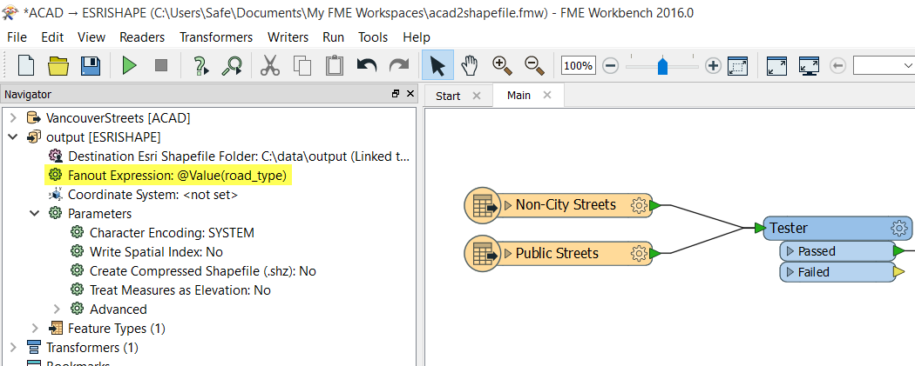Image resolution: width=915 pixels, height=366 pixels.
Task: Click the zoom in magnifier tool
Action: (503, 65)
